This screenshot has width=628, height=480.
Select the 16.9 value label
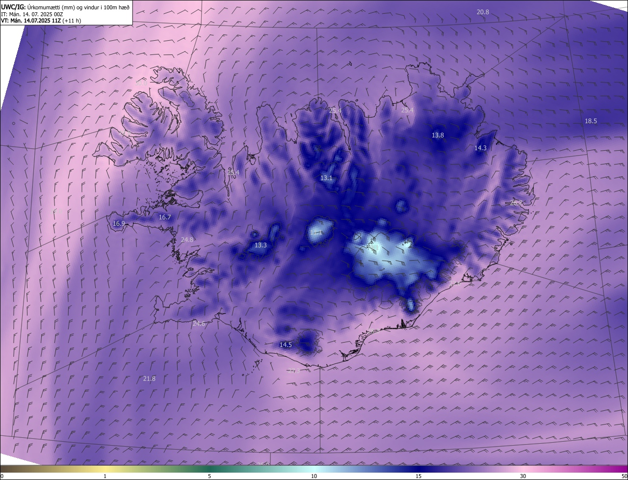tap(119, 223)
